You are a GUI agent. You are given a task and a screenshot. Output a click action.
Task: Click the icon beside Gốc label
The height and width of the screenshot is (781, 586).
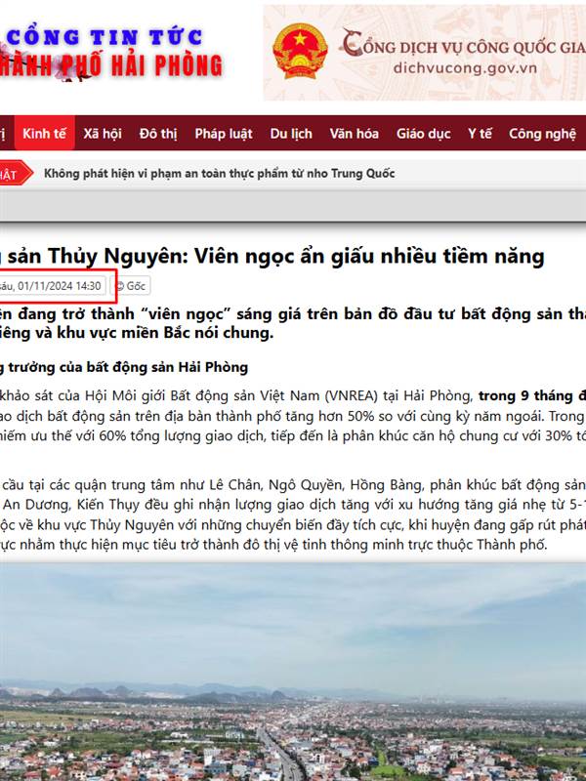(120, 286)
